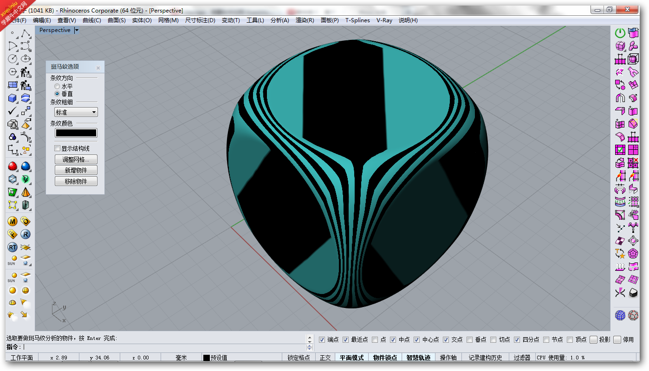Toggle the 端点 osnap checkbox
Screen dimensions: 649x371
click(x=322, y=339)
